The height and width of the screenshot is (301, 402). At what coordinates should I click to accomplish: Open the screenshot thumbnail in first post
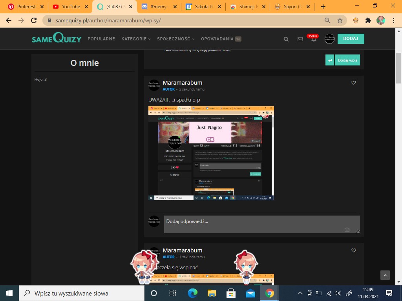(211, 153)
